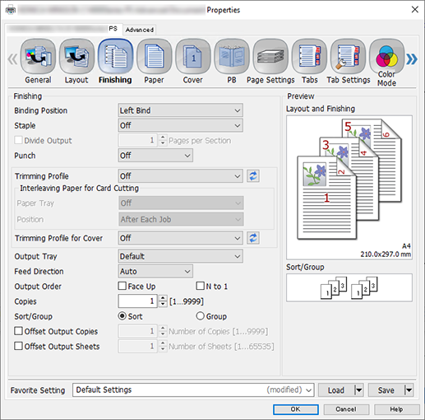Select the PB booklet icon
Viewport: 425px width, 420px height.
(x=232, y=56)
